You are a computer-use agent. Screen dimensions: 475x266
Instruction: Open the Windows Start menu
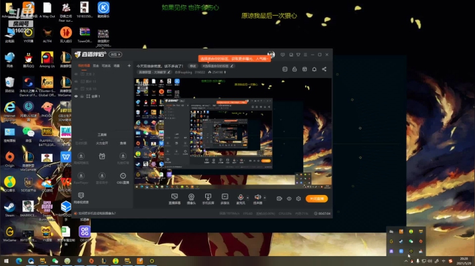coord(6,261)
